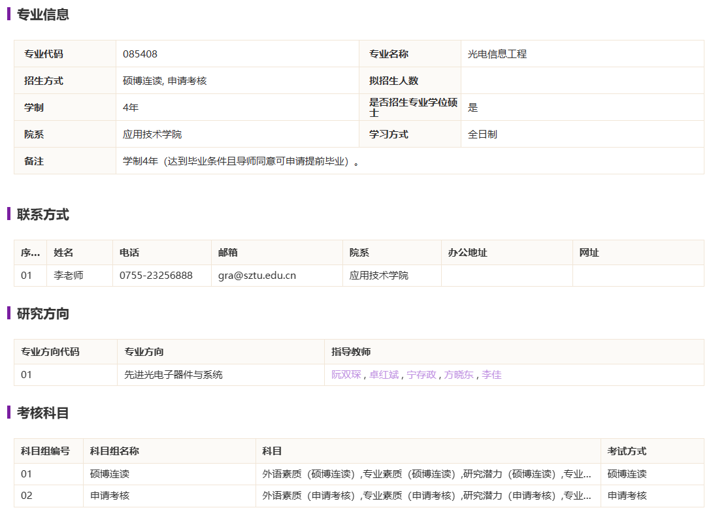Viewport: 711px width, 512px height.
Task: Click the 考核科目 section heading
Action: click(42, 413)
